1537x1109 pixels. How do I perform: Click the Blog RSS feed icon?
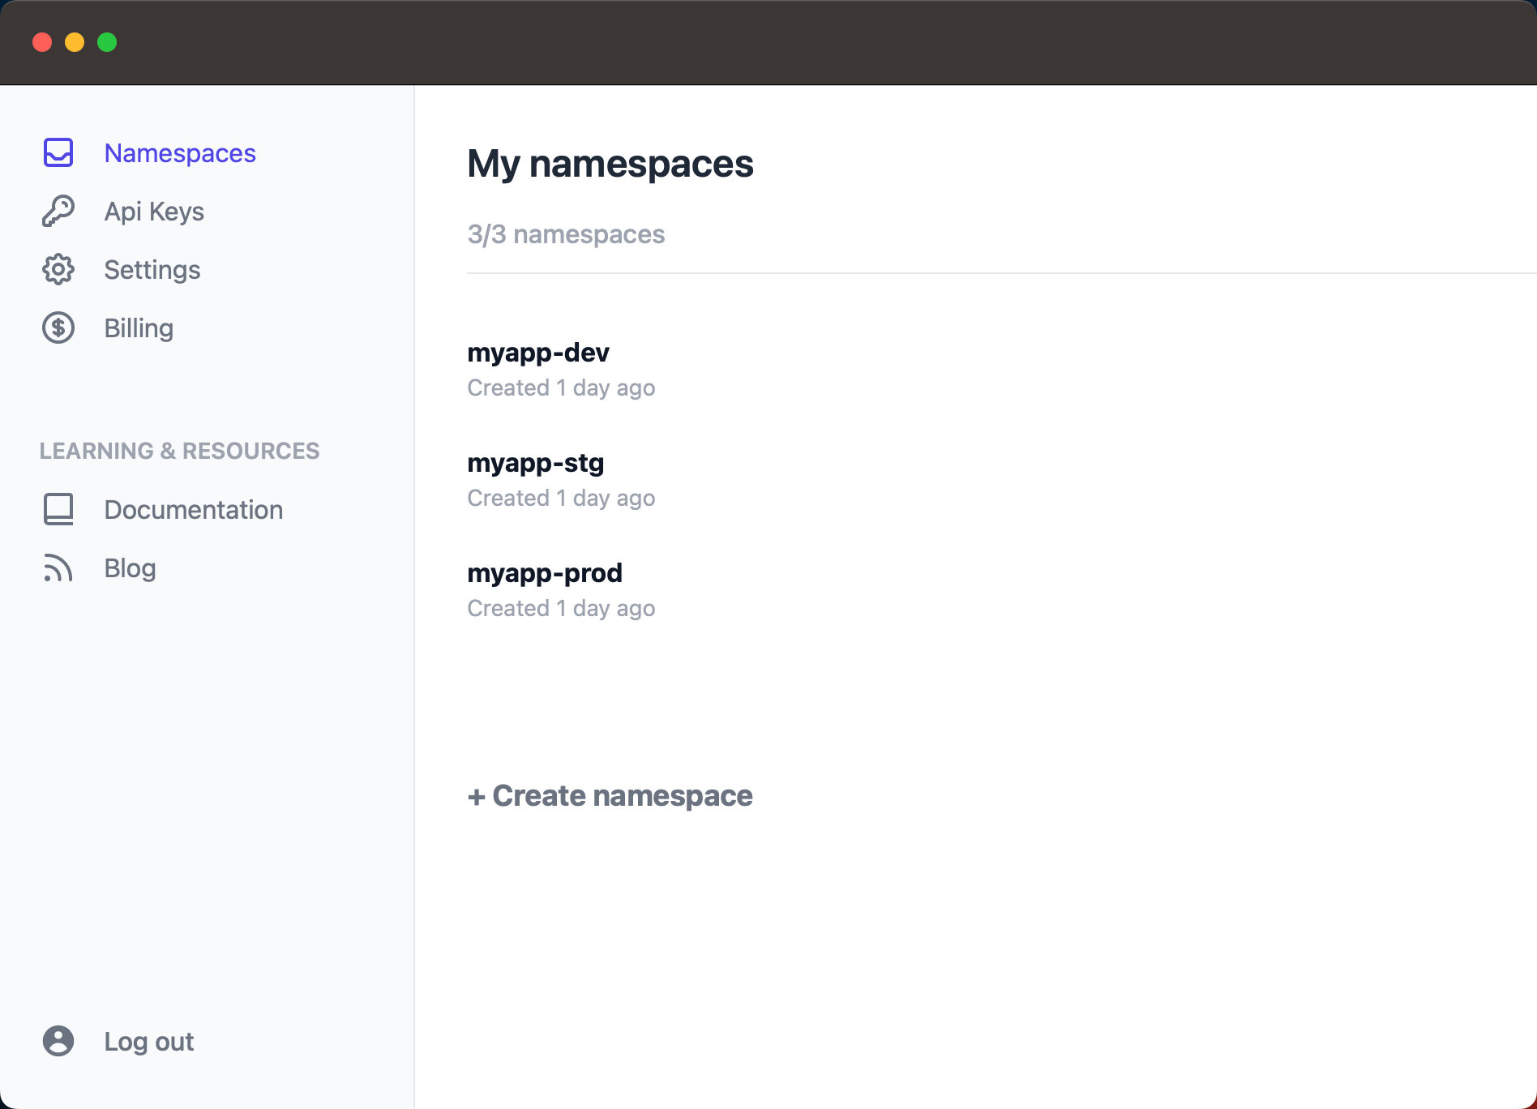pos(58,567)
